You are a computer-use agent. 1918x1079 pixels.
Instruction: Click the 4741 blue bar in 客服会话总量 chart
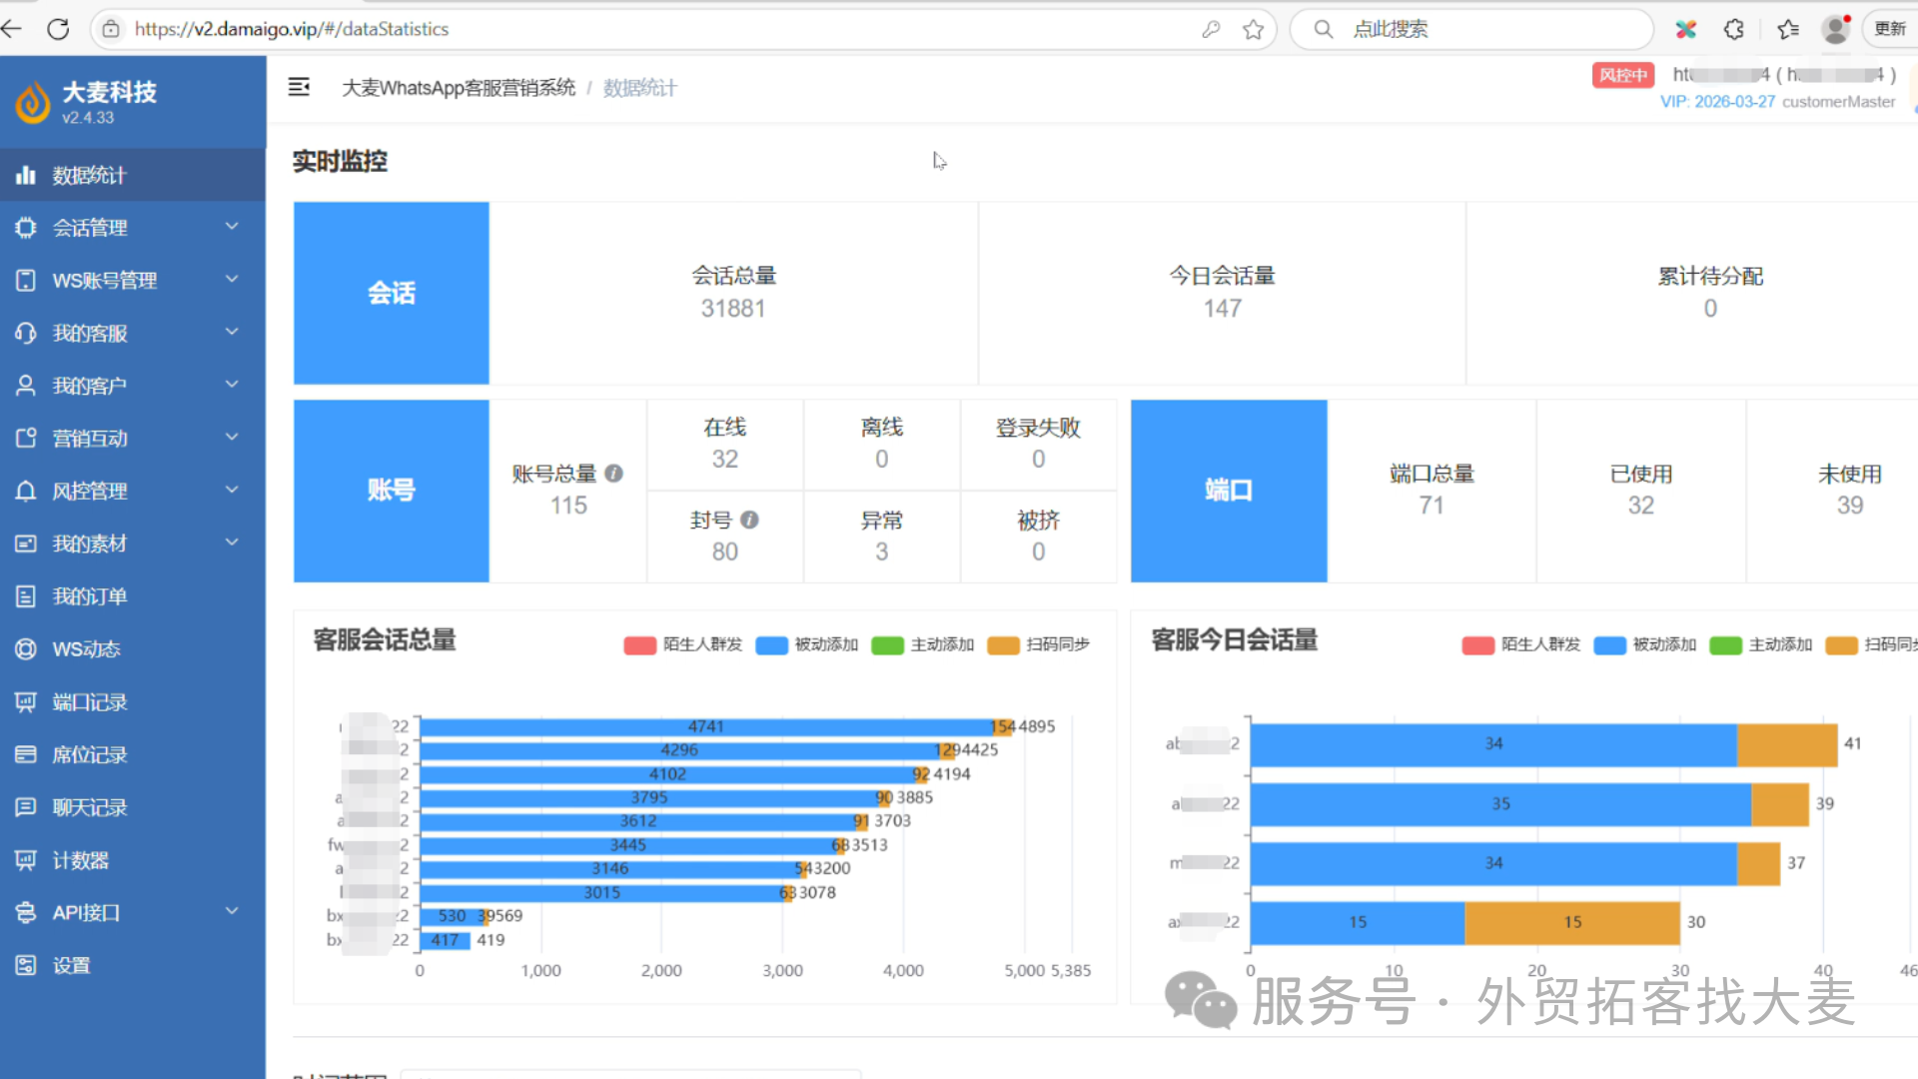tap(705, 726)
